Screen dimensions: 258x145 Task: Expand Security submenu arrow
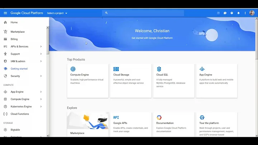pyautogui.click(x=41, y=76)
